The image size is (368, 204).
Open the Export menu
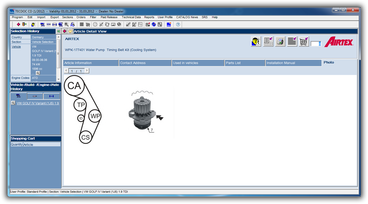coord(55,17)
